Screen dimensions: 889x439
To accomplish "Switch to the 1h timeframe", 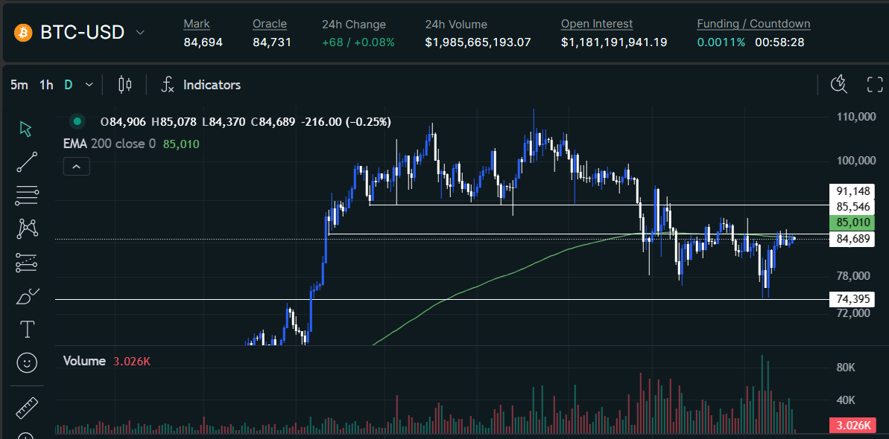I will (x=46, y=85).
